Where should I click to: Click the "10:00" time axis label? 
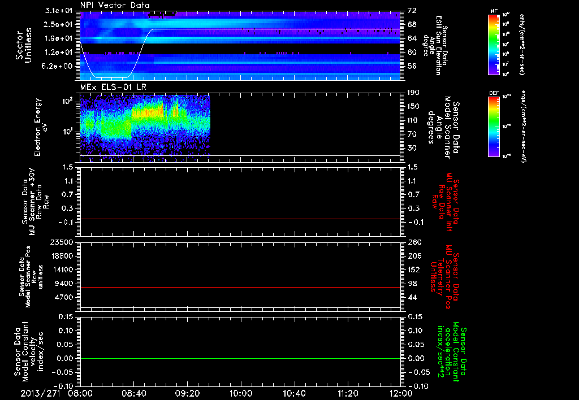tap(240, 393)
